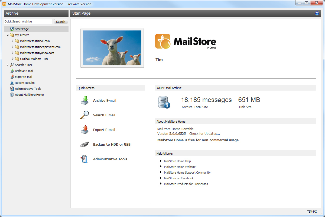Screen dimensions: 325x217
Task: Click the mailstoretest@deepinvent.com folder icon
Action: (x=17, y=47)
